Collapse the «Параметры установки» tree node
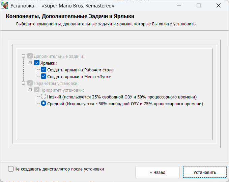Viewport: 229px width, 182px height. [x=23, y=83]
